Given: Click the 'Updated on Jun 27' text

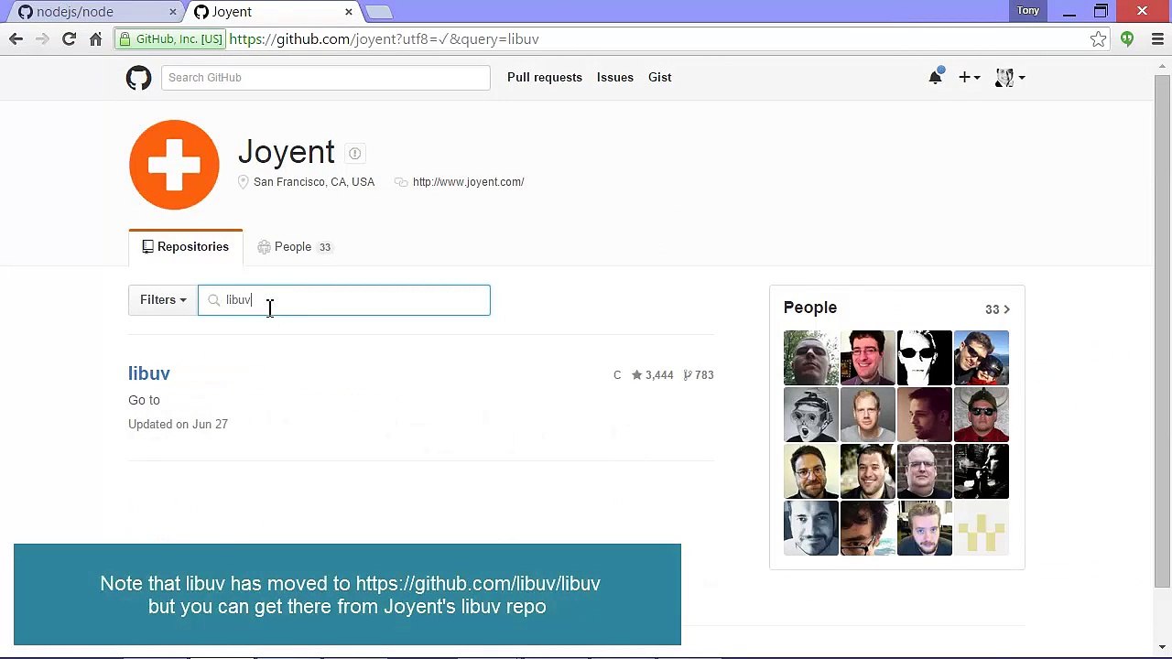Looking at the screenshot, I should 179,425.
